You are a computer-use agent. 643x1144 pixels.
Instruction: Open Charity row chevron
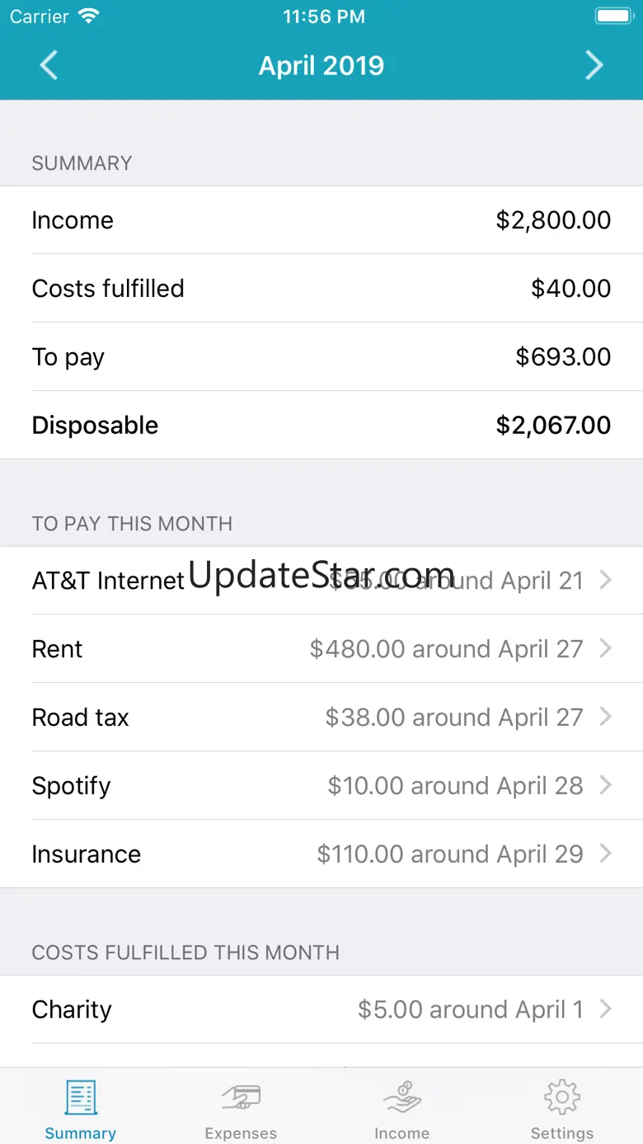(x=606, y=1010)
